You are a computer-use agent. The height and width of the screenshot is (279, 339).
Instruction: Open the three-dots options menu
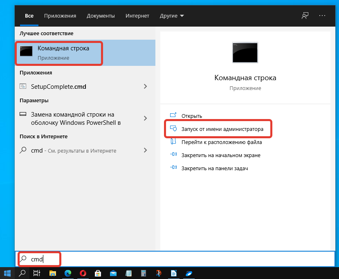pyautogui.click(x=322, y=16)
